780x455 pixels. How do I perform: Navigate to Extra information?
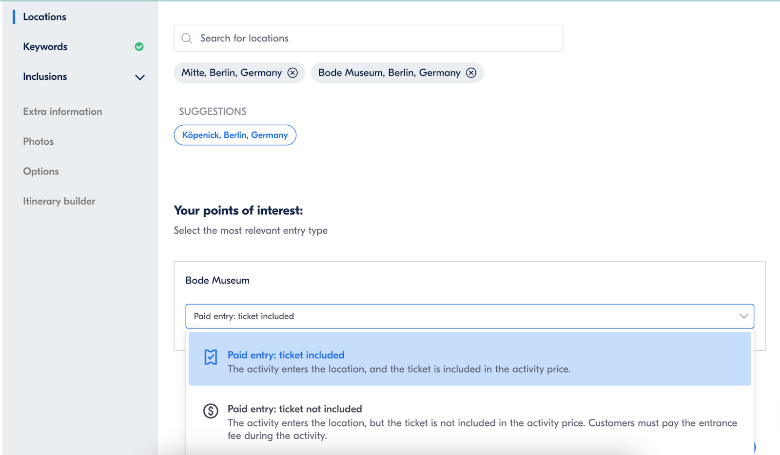coord(62,112)
